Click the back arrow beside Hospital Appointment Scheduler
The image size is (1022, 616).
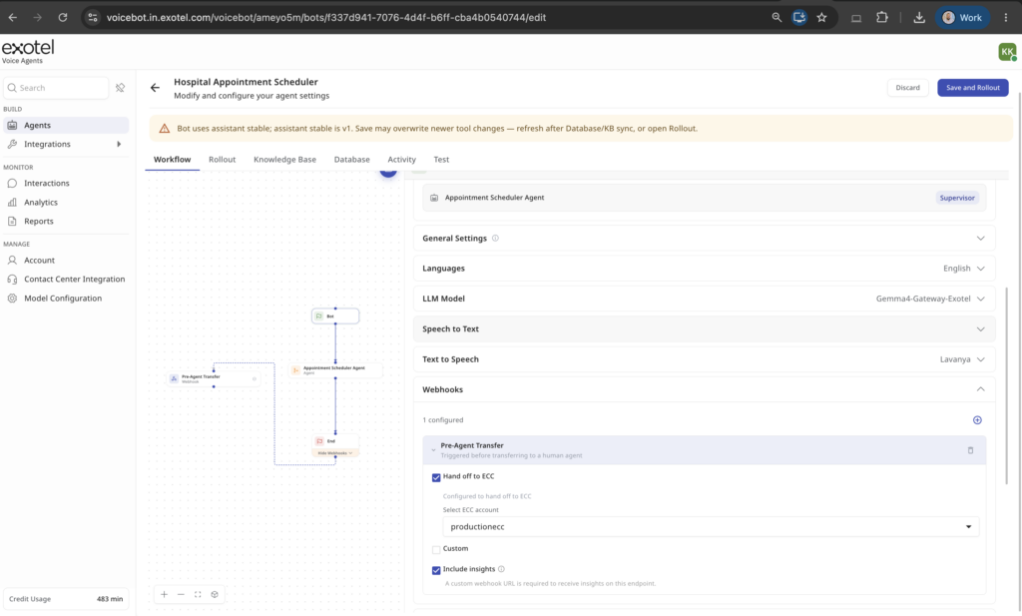[x=155, y=87]
